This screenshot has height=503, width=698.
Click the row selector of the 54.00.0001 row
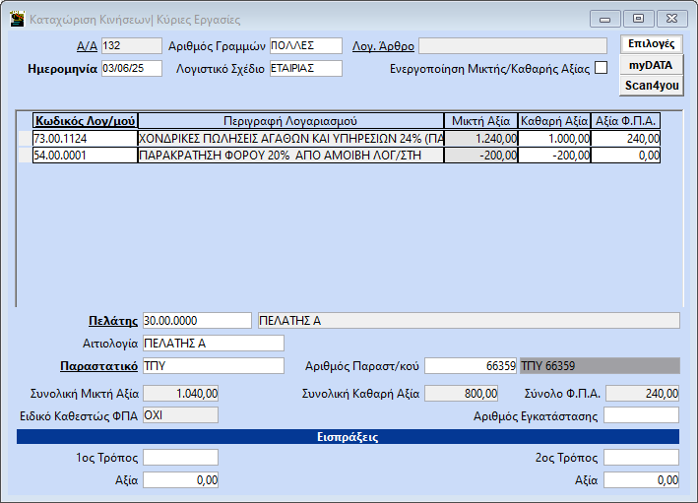pos(26,156)
